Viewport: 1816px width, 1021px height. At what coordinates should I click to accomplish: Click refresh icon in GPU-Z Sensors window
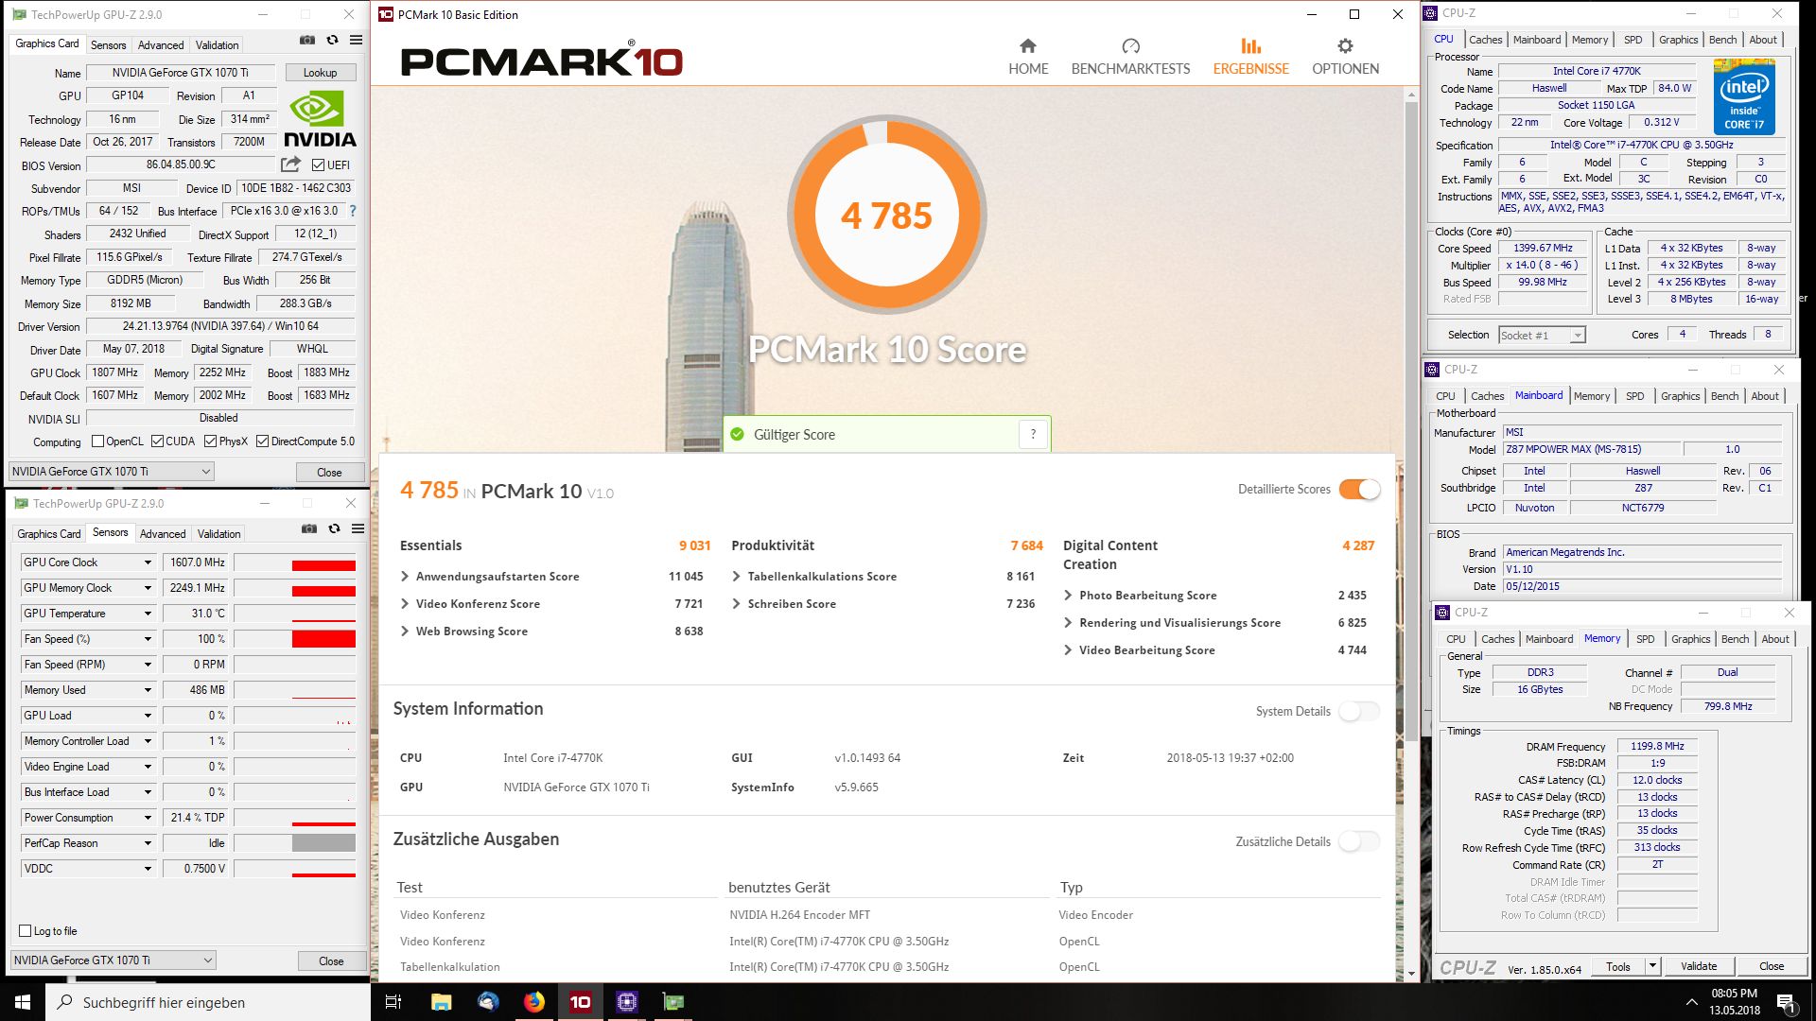pyautogui.click(x=334, y=529)
